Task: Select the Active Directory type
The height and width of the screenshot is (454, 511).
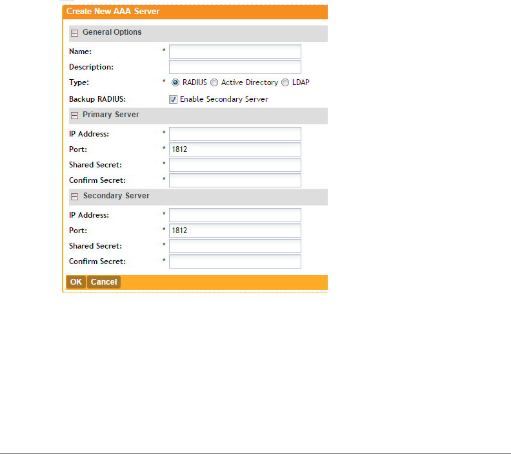Action: 214,82
